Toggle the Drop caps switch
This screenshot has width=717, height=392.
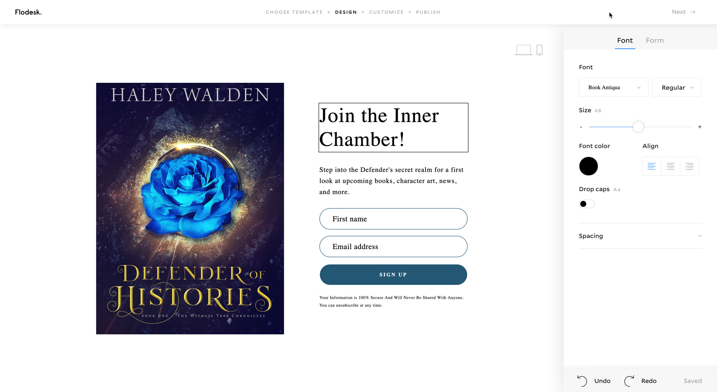coord(587,204)
